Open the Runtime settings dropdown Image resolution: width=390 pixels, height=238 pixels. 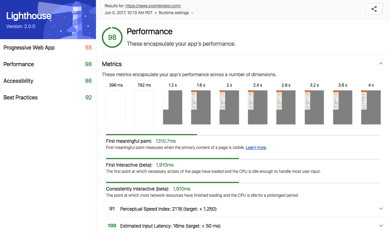176,13
